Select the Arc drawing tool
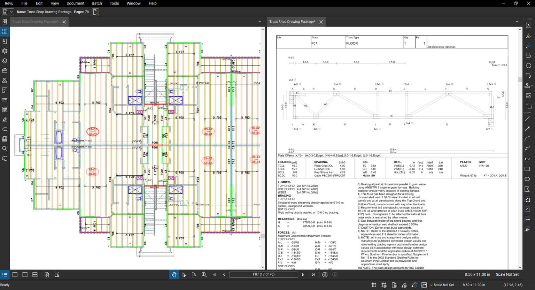This screenshot has width=535, height=290. click(x=527, y=139)
